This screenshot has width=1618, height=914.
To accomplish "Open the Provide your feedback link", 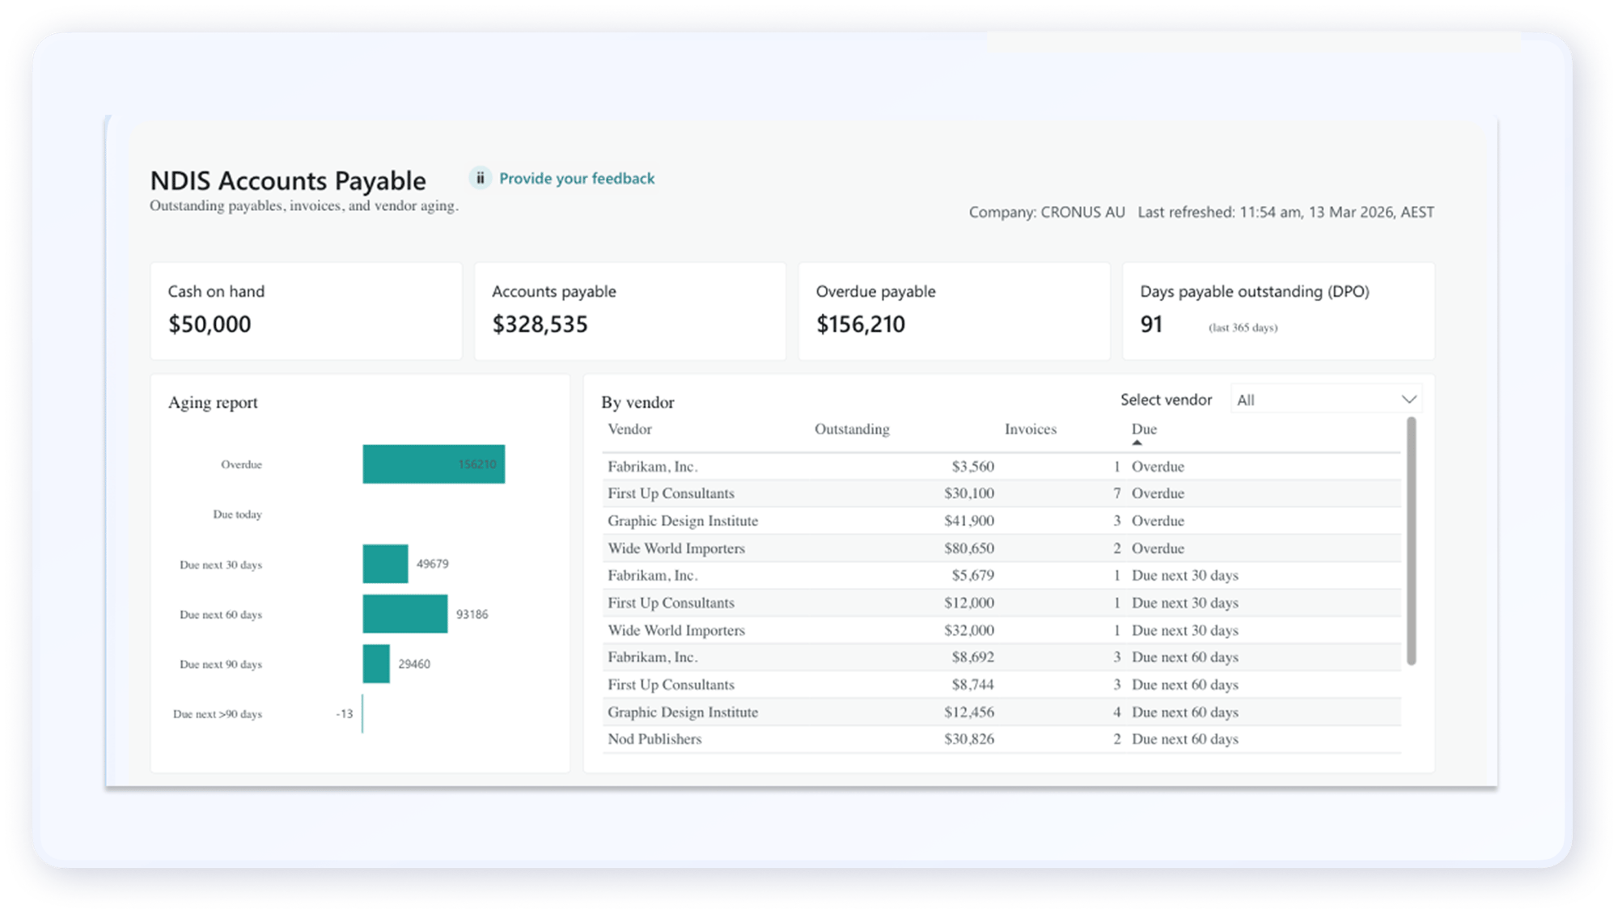I will click(576, 179).
